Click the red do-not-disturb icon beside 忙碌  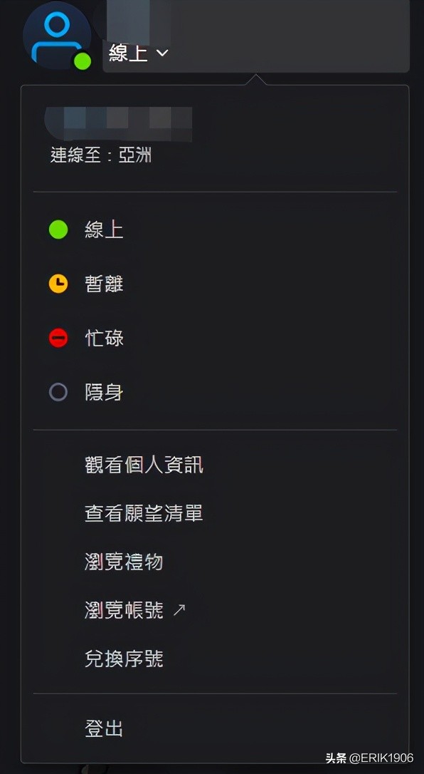pos(58,338)
